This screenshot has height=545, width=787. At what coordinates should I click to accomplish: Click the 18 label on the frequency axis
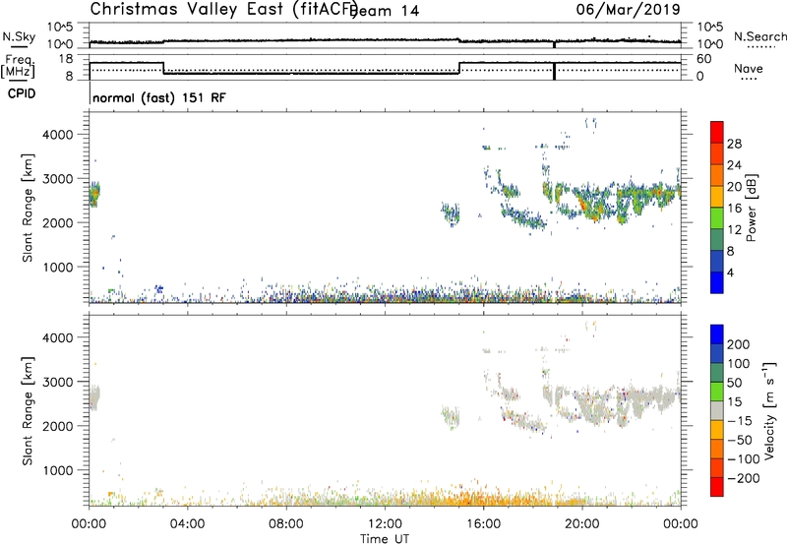coord(66,59)
